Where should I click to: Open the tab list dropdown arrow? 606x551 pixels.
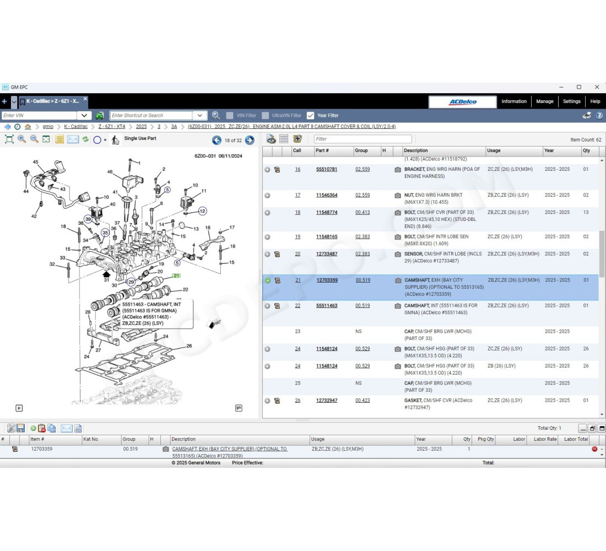pyautogui.click(x=14, y=102)
